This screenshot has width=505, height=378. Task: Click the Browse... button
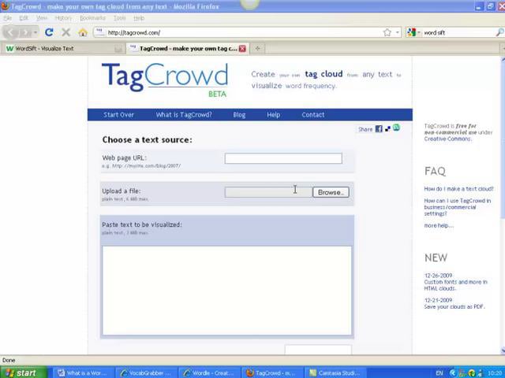331,192
